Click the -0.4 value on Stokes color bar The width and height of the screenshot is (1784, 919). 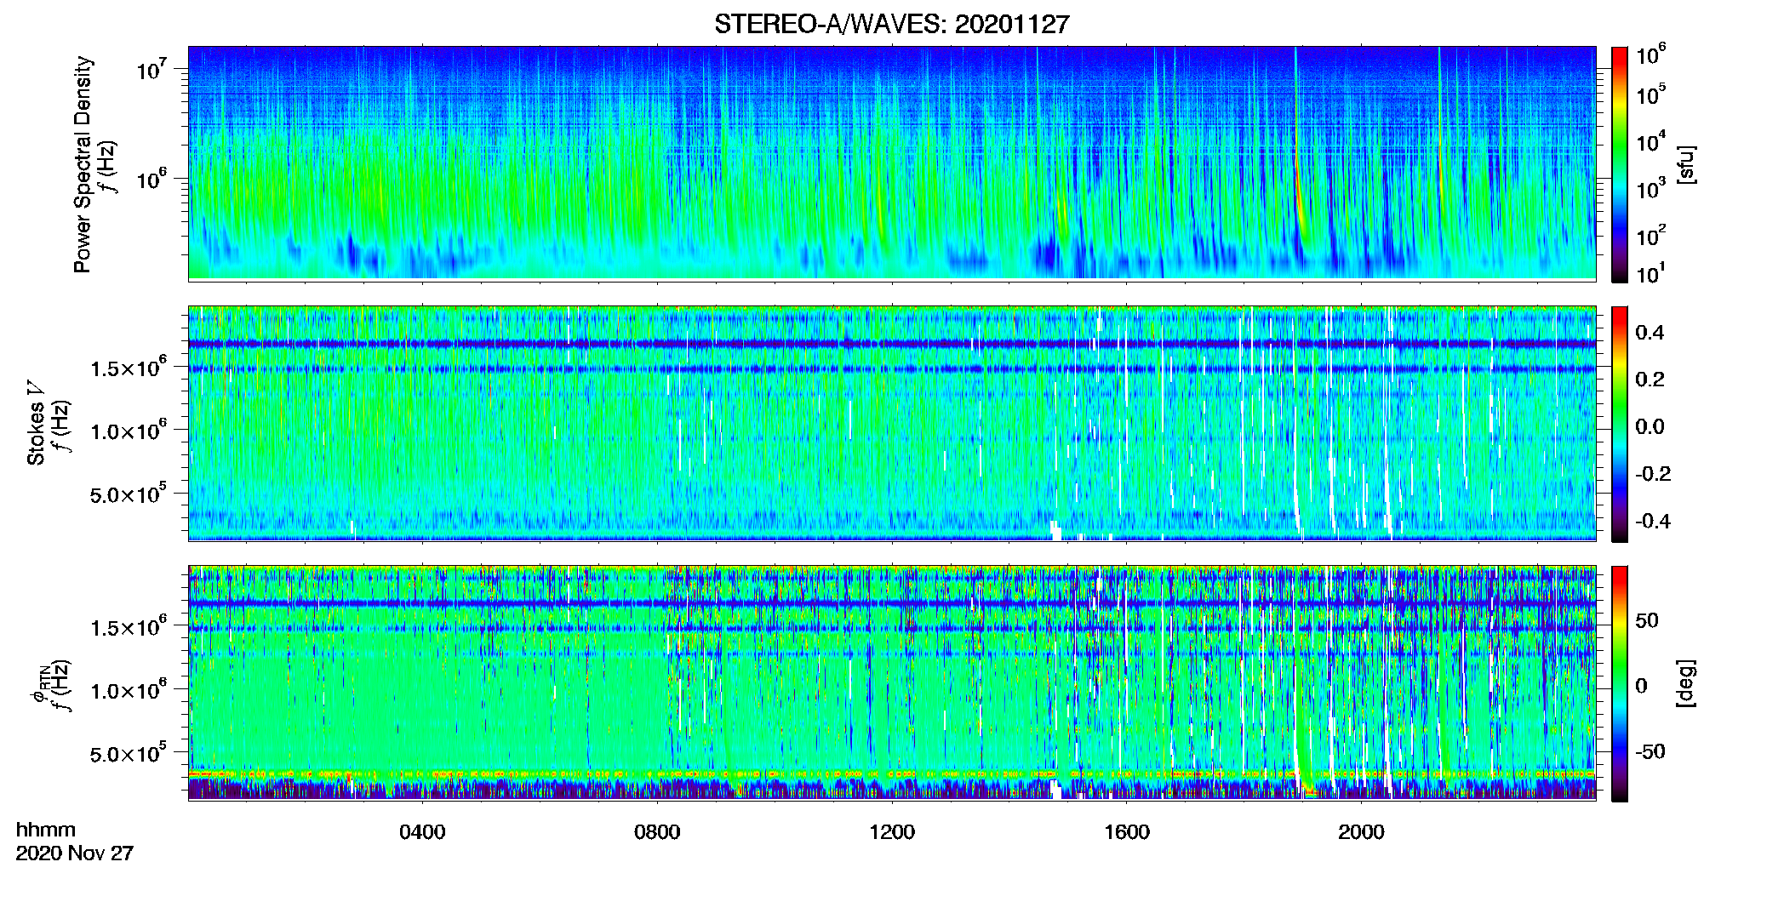pyautogui.click(x=1653, y=522)
